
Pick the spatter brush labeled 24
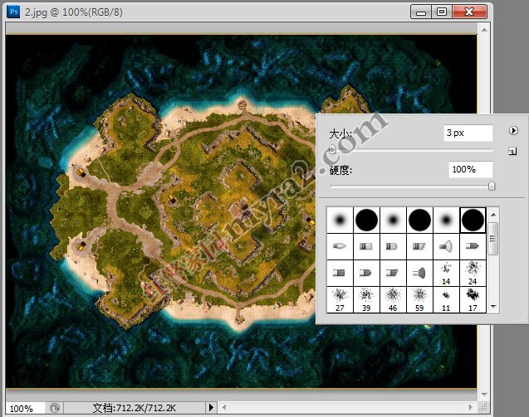tap(473, 274)
